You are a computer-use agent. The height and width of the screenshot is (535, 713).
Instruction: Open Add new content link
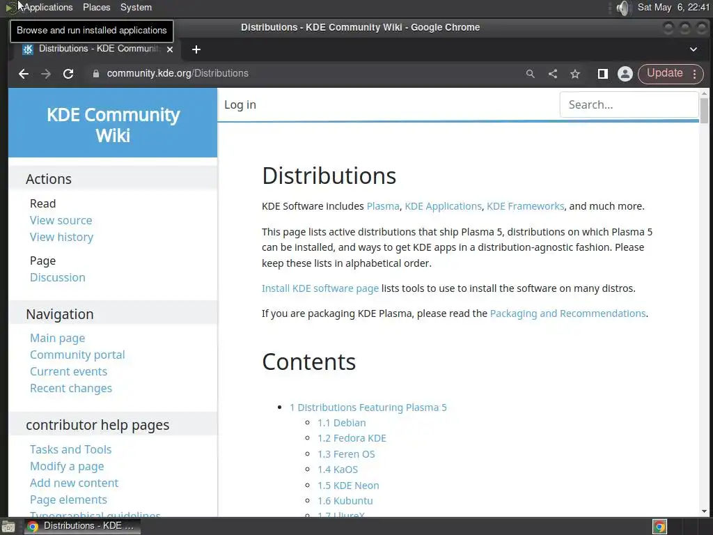[x=74, y=483]
